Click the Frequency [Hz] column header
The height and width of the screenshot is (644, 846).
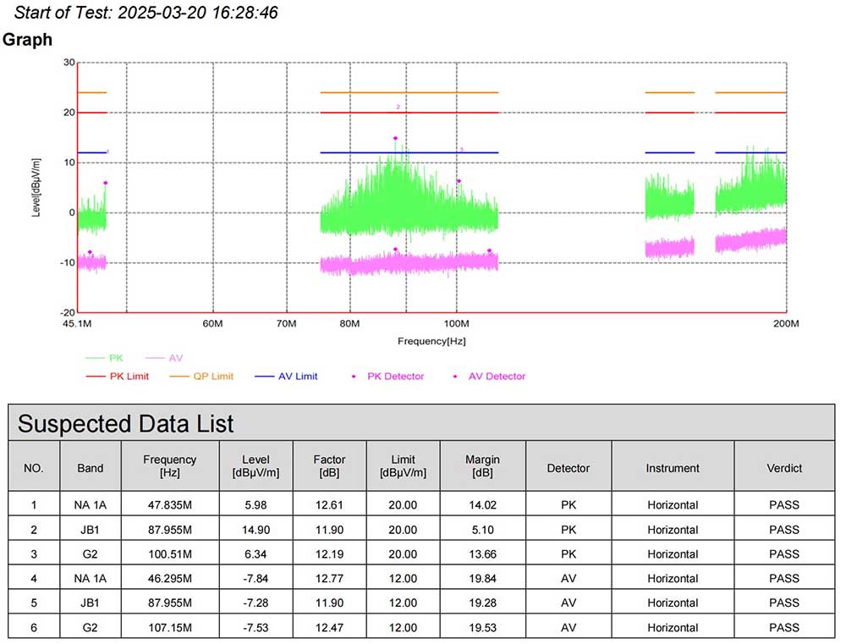coord(169,465)
